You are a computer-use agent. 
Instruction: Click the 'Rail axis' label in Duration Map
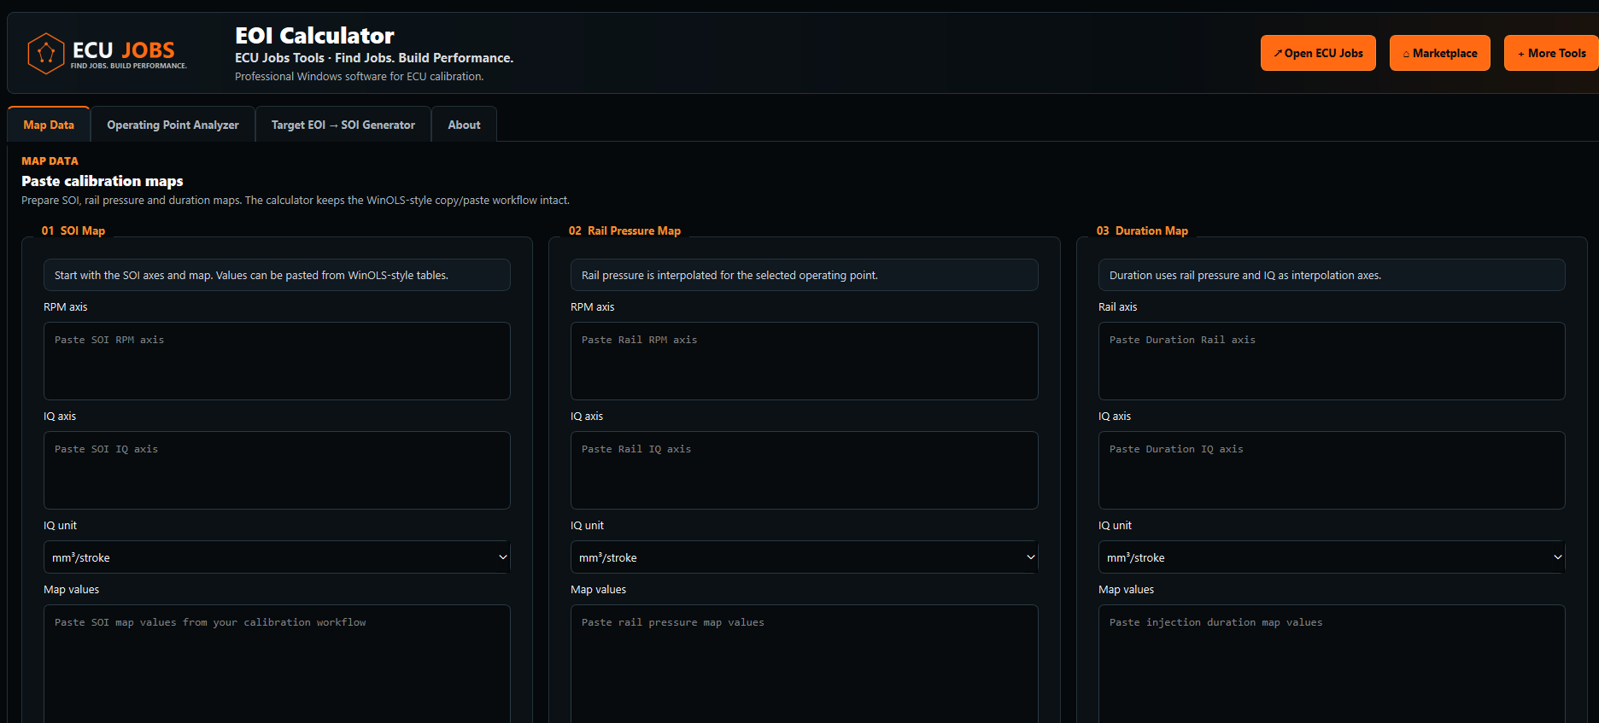pos(1117,306)
